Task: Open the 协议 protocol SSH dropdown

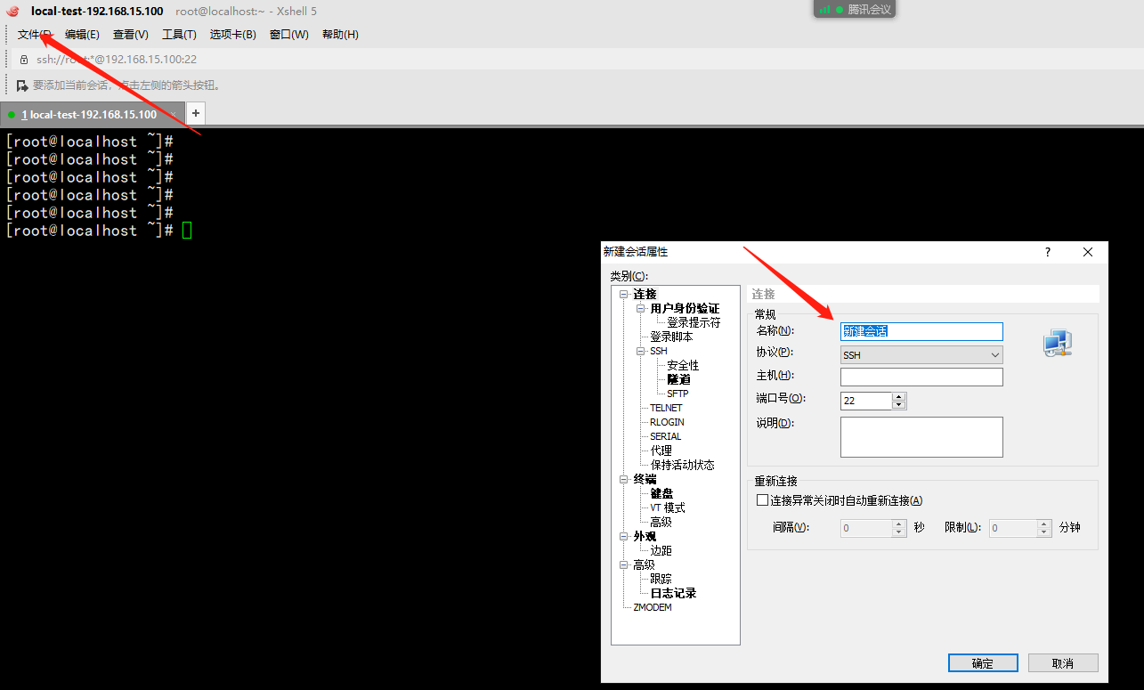Action: [x=921, y=355]
